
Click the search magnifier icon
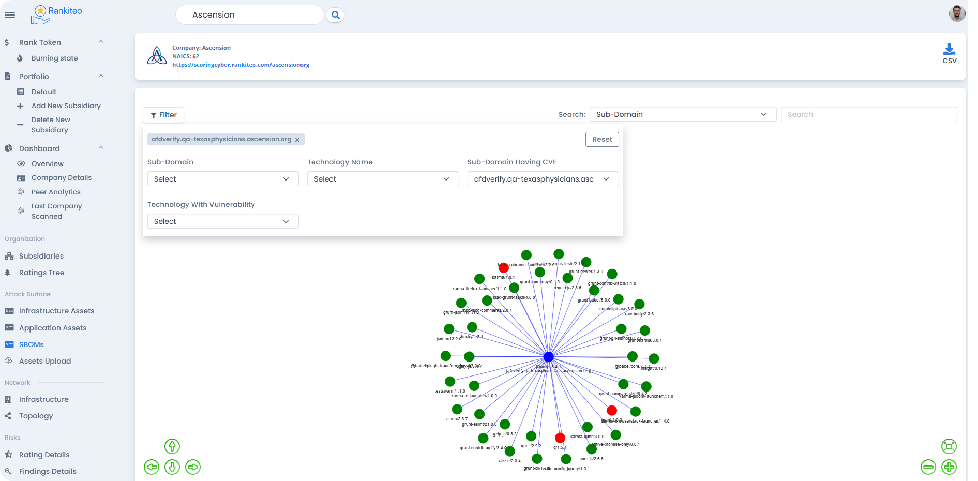[335, 15]
